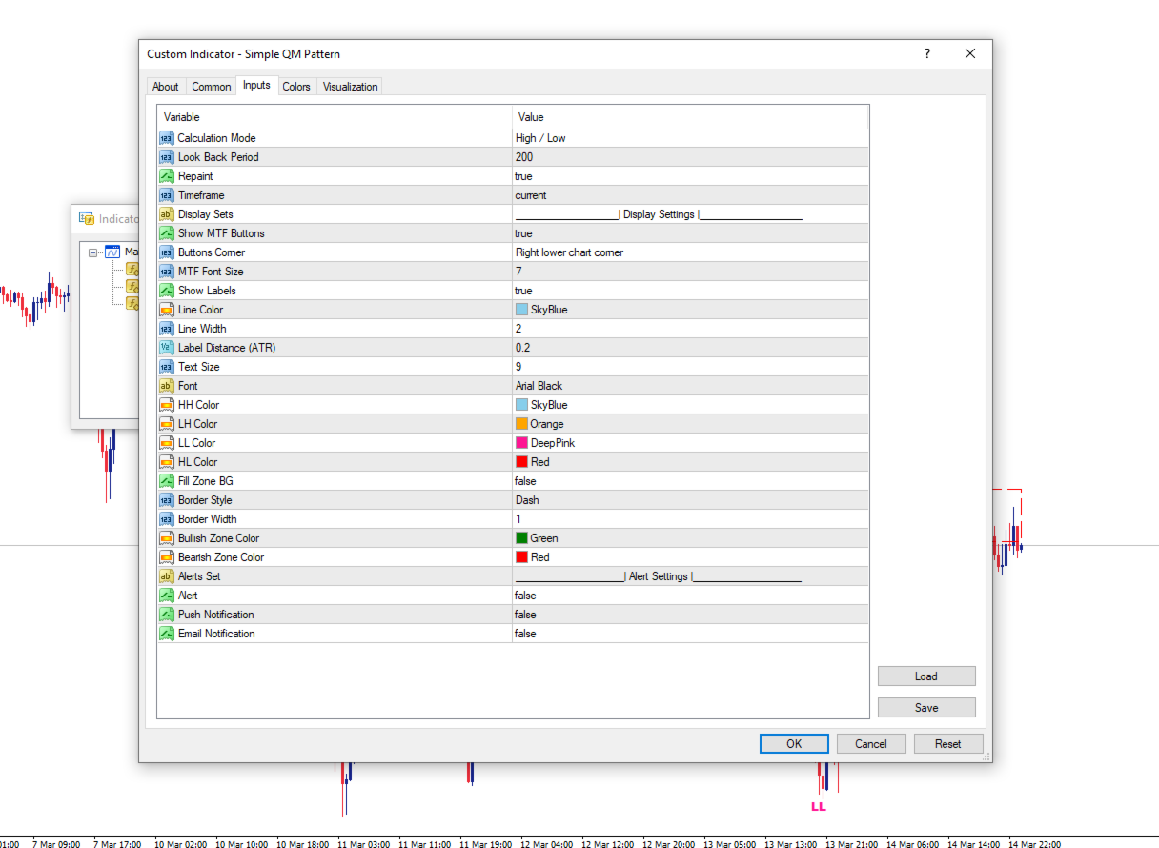Open Buttons Corner value dropdown
The height and width of the screenshot is (848, 1159).
coord(690,252)
